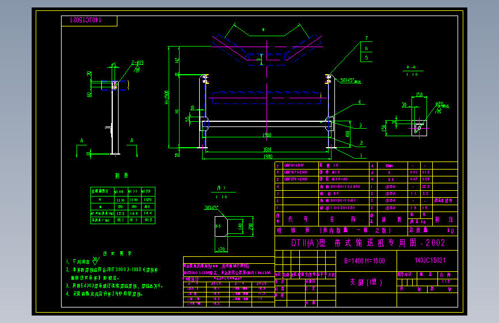
Task: Select the A-A section view title
Action: point(411,67)
